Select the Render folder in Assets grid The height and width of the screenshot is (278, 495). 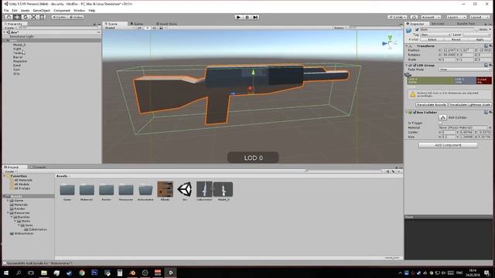107,190
